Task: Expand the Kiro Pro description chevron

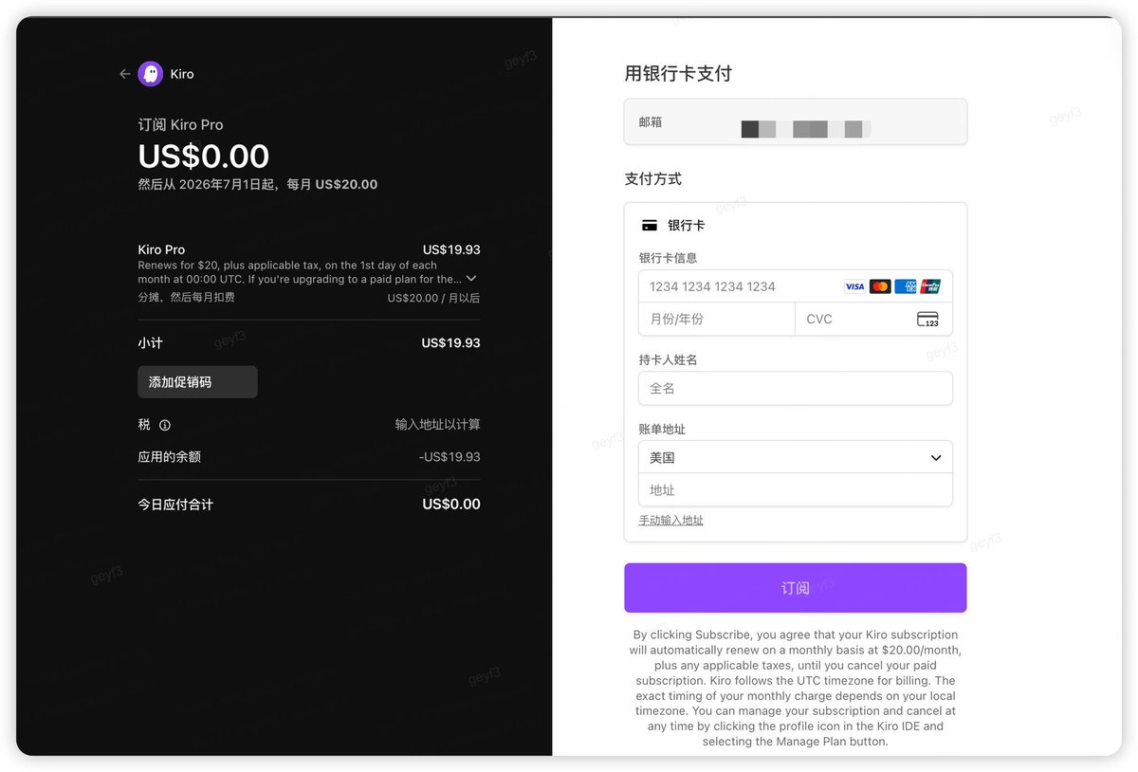Action: click(x=471, y=279)
